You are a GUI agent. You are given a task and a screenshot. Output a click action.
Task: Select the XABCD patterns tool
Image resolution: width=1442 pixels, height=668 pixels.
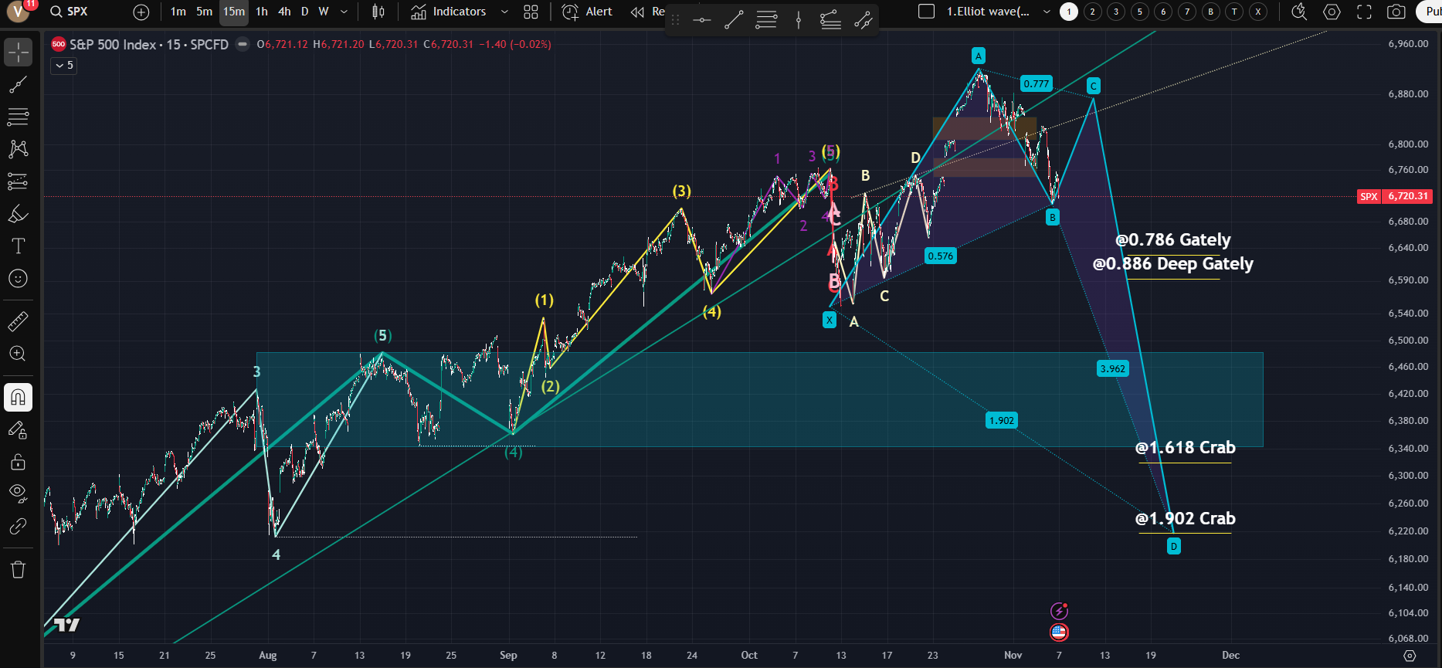pos(18,148)
